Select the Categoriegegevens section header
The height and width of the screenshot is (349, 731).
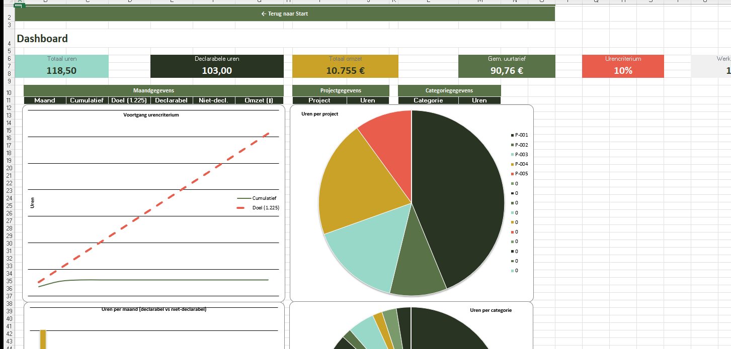pos(449,91)
